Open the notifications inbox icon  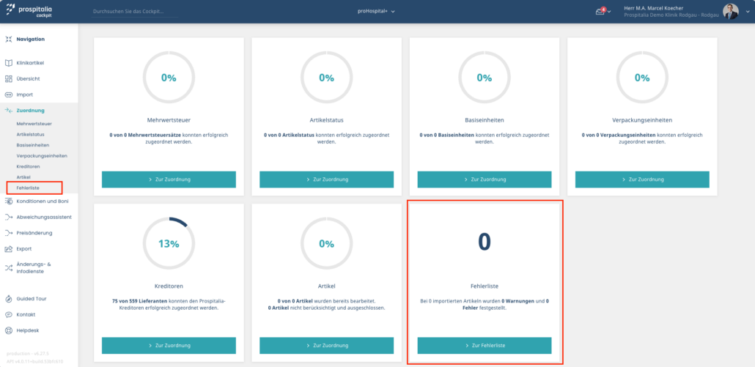(x=600, y=11)
